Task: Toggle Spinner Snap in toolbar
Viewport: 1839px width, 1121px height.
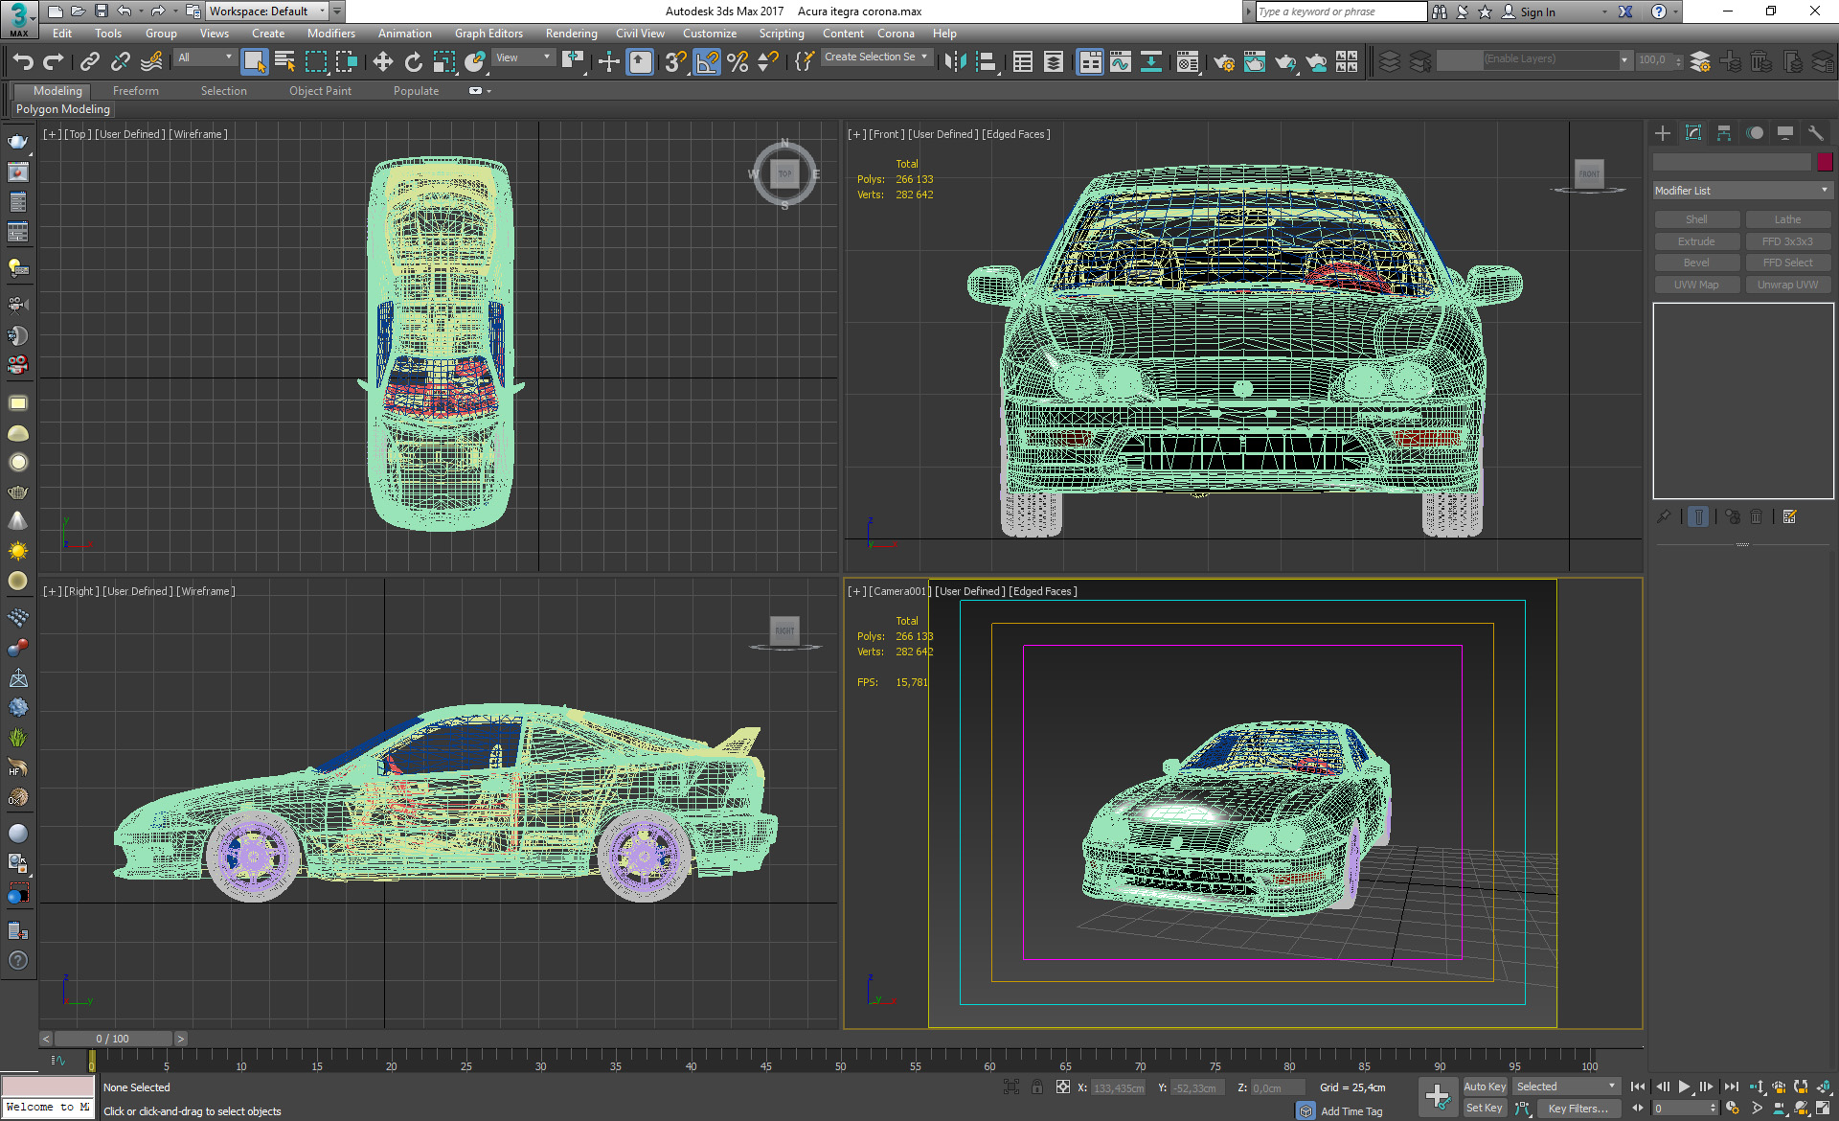Action: pyautogui.click(x=768, y=62)
